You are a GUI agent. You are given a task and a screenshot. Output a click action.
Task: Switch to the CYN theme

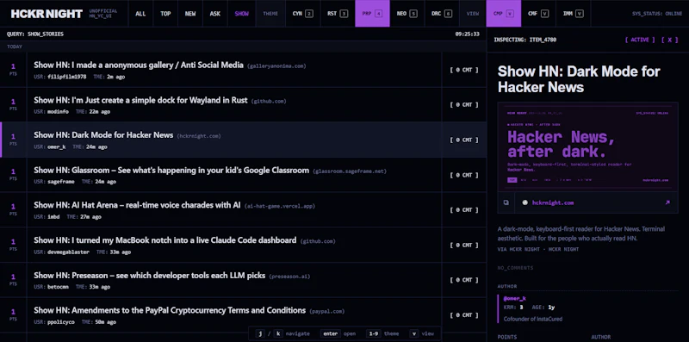[x=303, y=14]
